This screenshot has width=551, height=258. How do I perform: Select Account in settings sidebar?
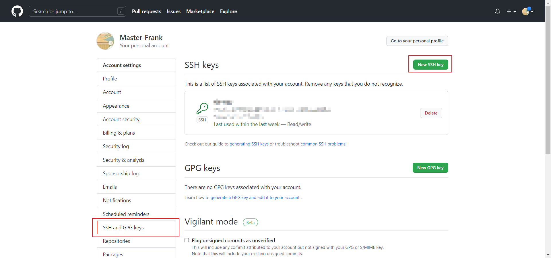tap(136, 92)
